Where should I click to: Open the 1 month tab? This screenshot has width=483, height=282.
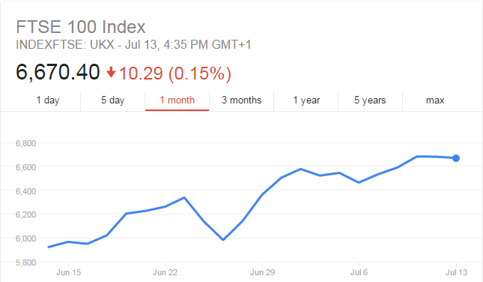(x=177, y=100)
